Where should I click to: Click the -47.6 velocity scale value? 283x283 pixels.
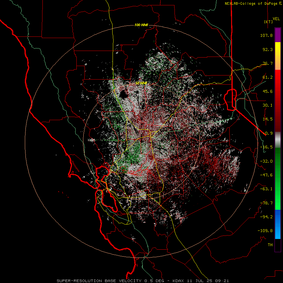[x=266, y=175]
